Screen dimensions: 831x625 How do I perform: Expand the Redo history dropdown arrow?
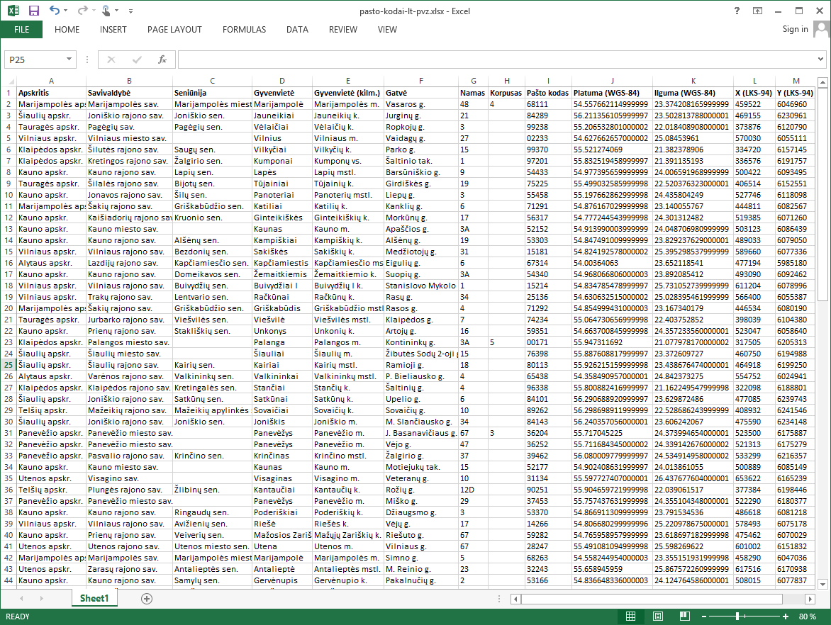click(94, 11)
